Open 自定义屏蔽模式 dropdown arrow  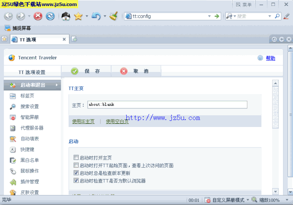pyautogui.click(x=248, y=200)
